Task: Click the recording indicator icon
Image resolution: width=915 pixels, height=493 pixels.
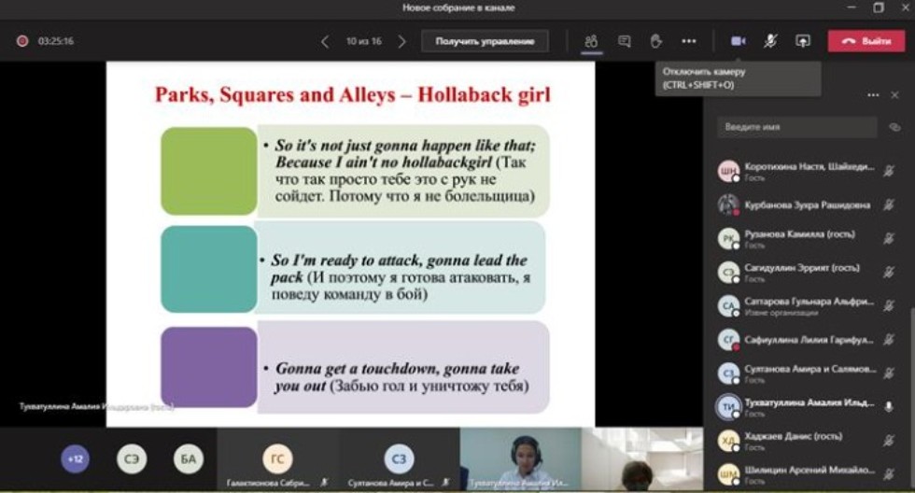Action: point(22,41)
